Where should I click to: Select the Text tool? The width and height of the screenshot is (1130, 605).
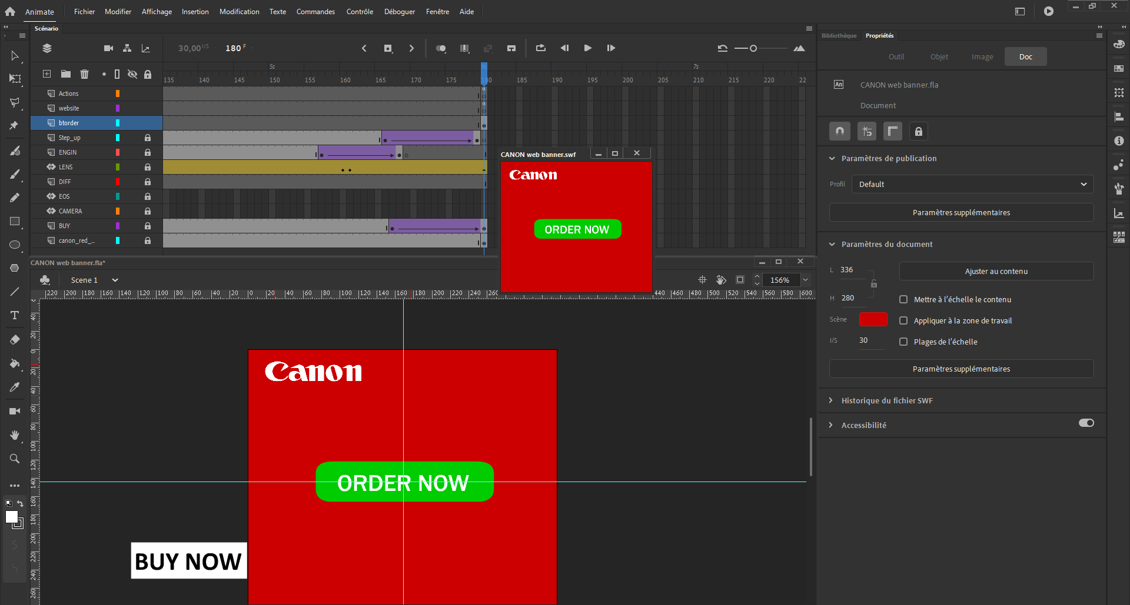(15, 316)
